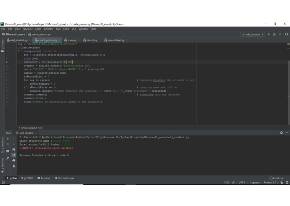290x206 pixels.
Task: Close the detect.py tab
Action: click(99, 40)
